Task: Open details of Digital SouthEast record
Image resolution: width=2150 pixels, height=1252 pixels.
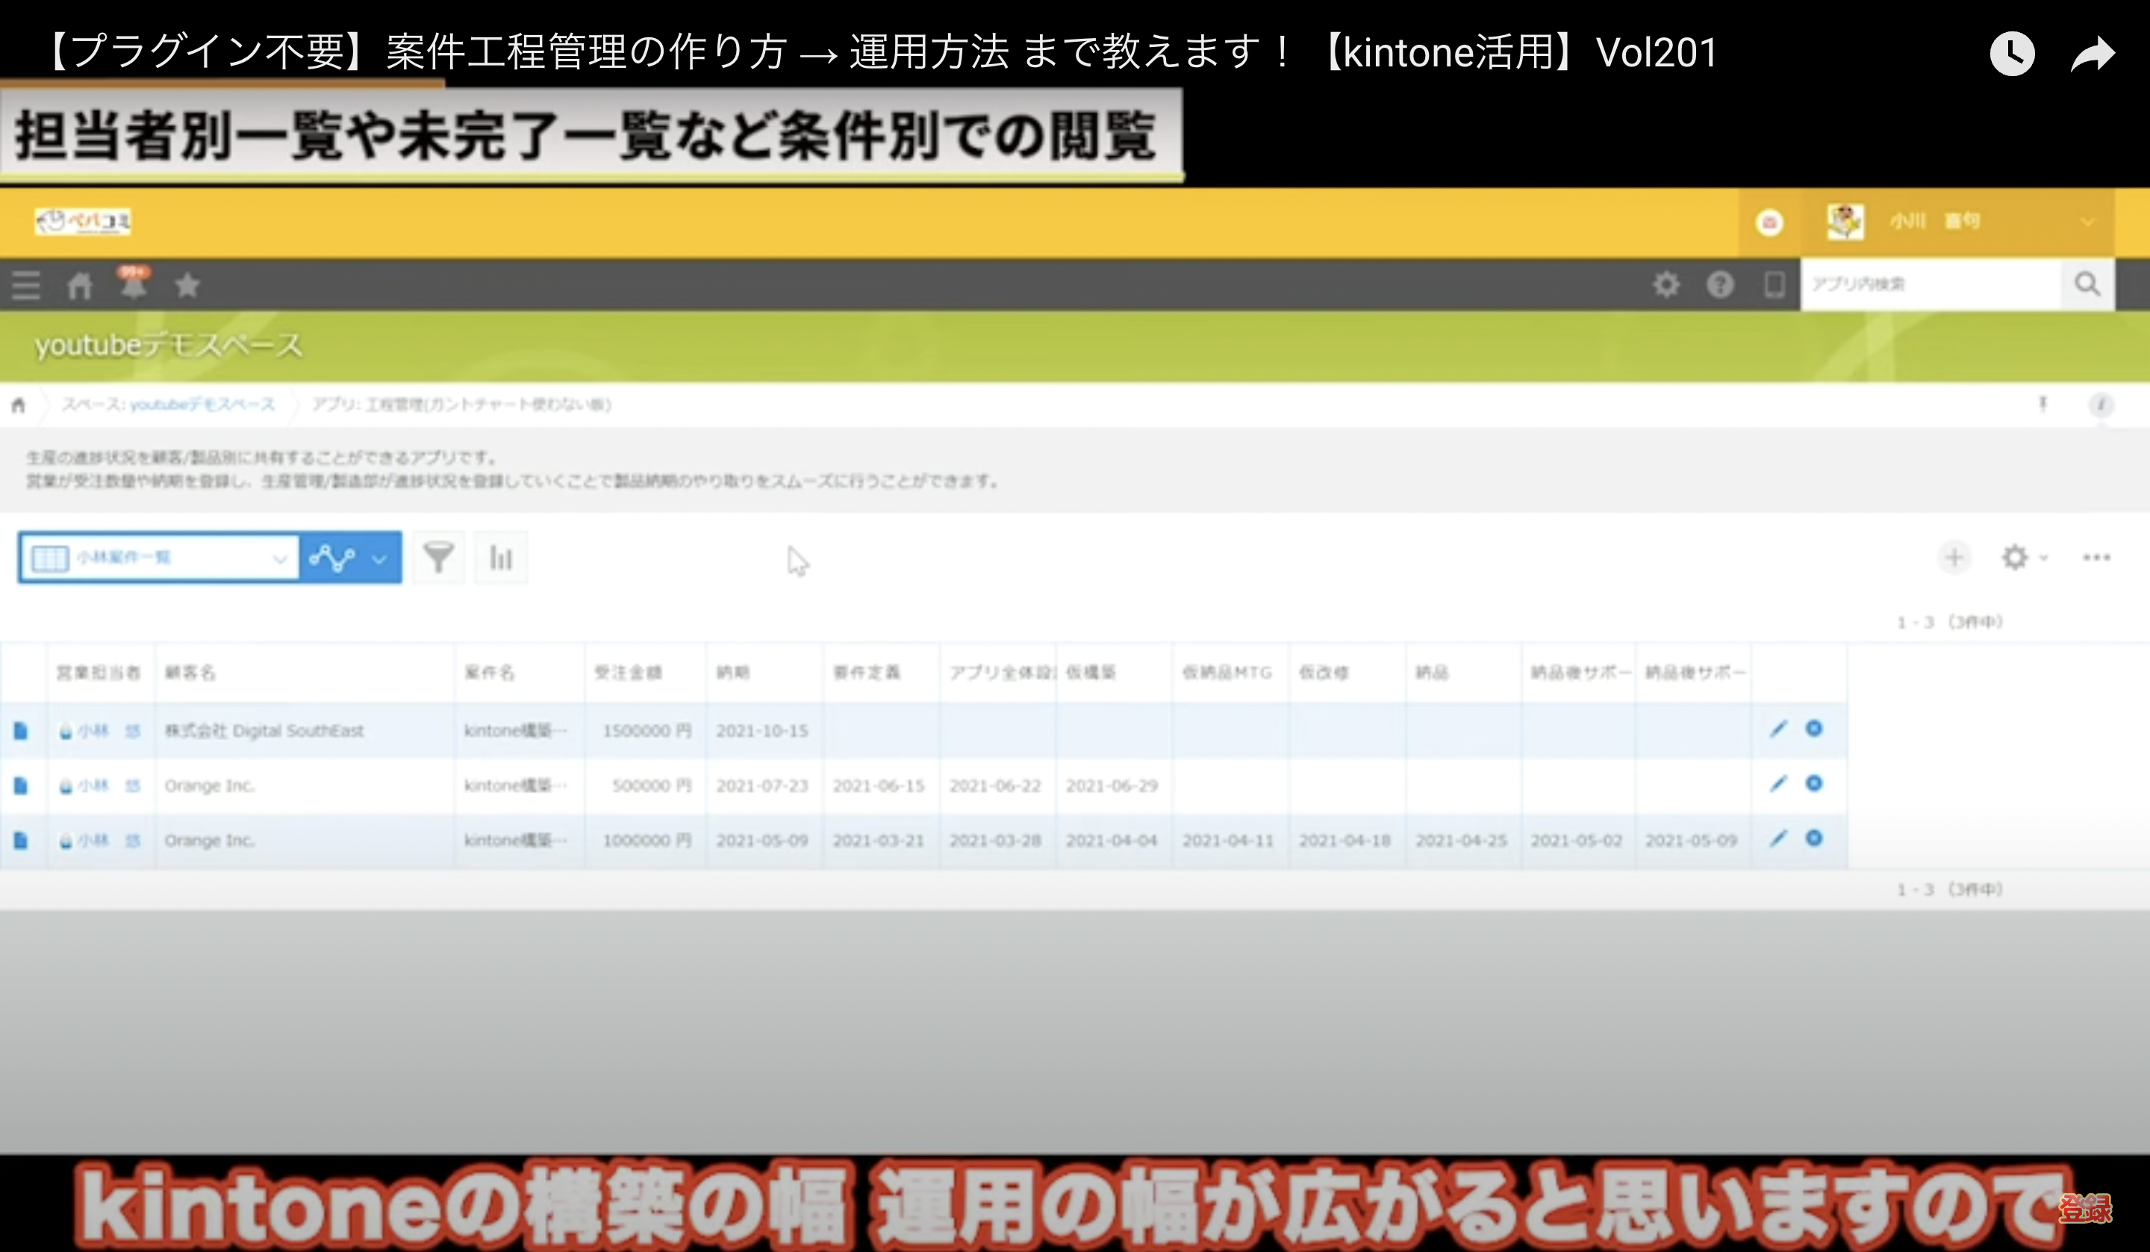Action: point(22,731)
